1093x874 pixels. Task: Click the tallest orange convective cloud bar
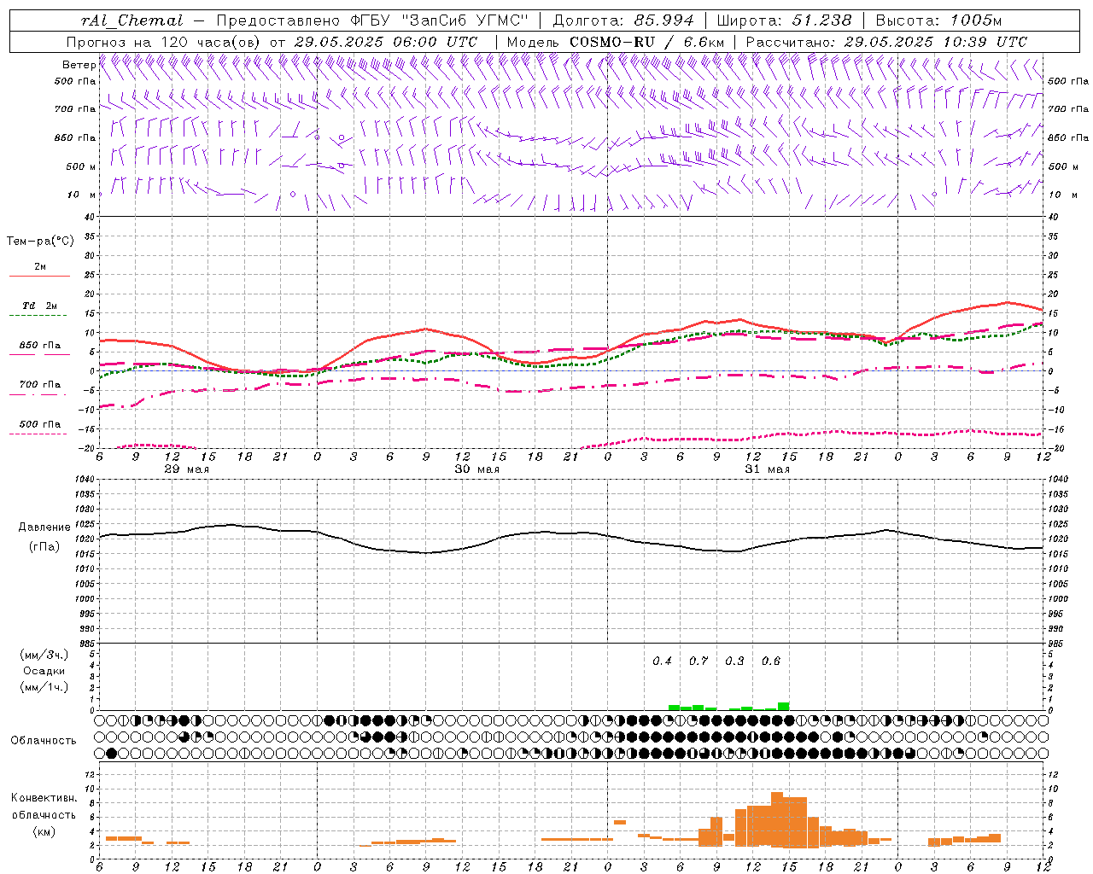pos(777,819)
